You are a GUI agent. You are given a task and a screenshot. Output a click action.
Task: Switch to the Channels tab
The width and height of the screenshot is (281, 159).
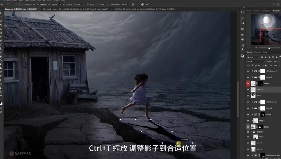pyautogui.click(x=257, y=52)
